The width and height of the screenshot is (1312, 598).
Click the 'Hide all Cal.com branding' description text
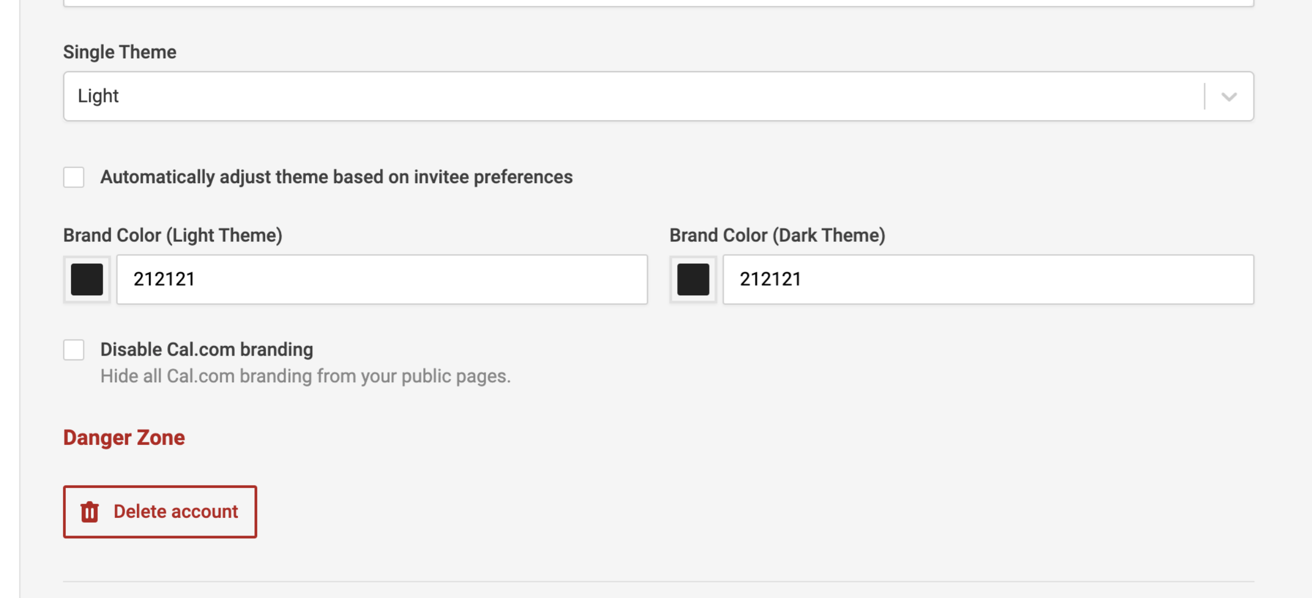[305, 375]
